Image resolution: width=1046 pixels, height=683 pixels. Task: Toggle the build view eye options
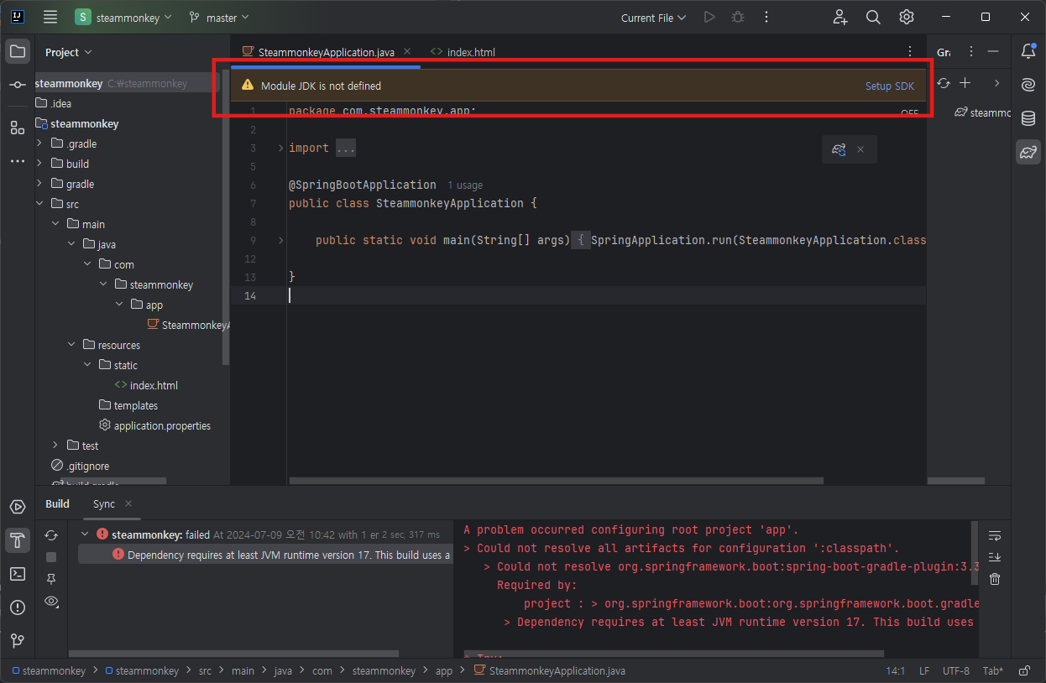click(51, 601)
